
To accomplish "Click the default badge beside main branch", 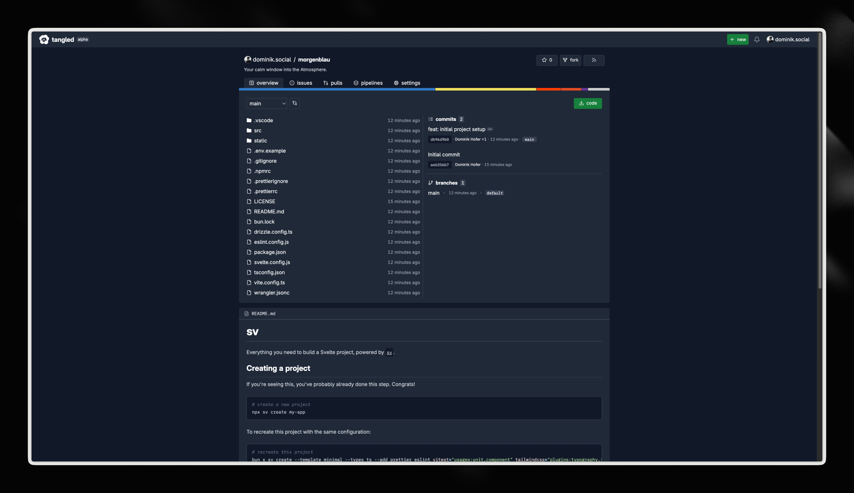I will click(494, 193).
